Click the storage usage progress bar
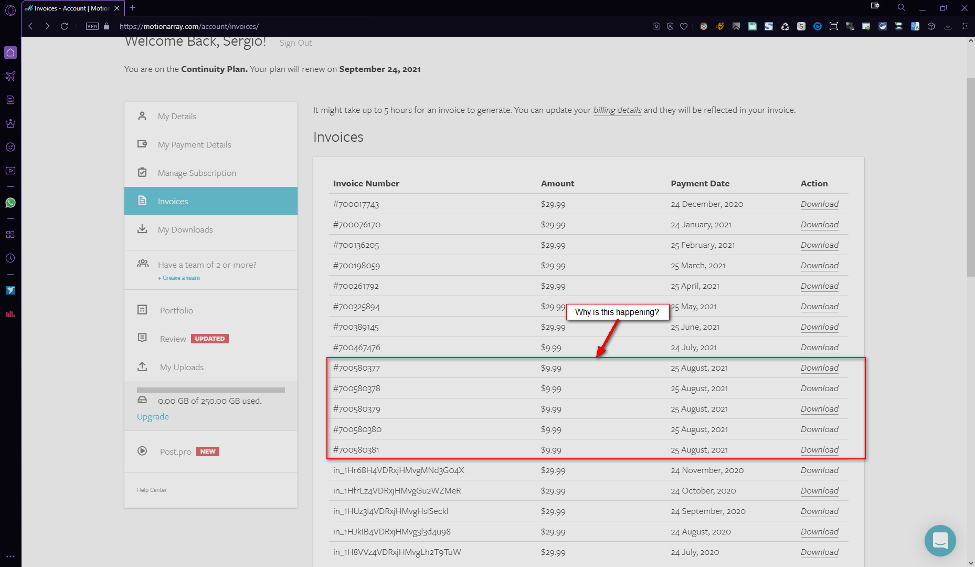This screenshot has height=567, width=975. [x=210, y=390]
